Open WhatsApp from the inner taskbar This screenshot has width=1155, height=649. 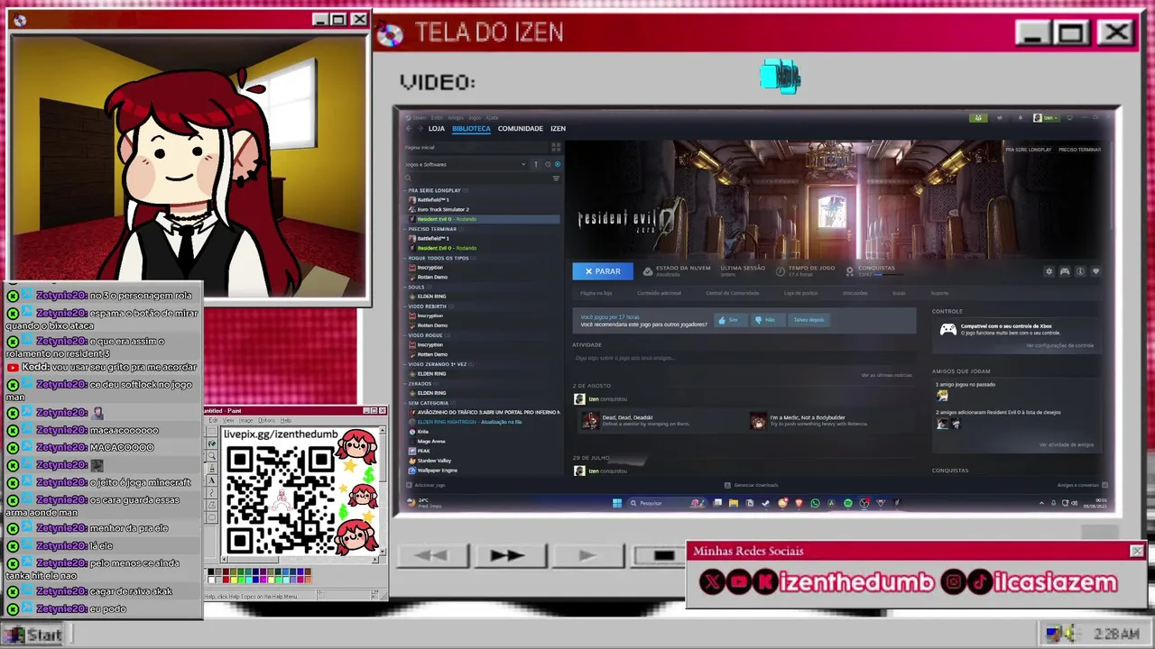point(815,503)
